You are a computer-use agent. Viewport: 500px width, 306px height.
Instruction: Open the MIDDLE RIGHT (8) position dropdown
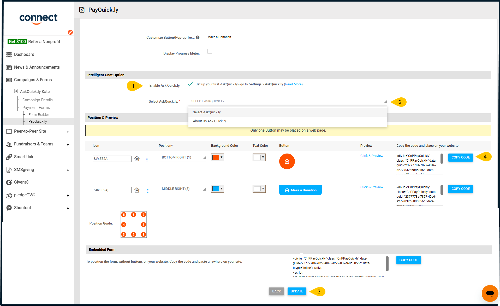(182, 189)
